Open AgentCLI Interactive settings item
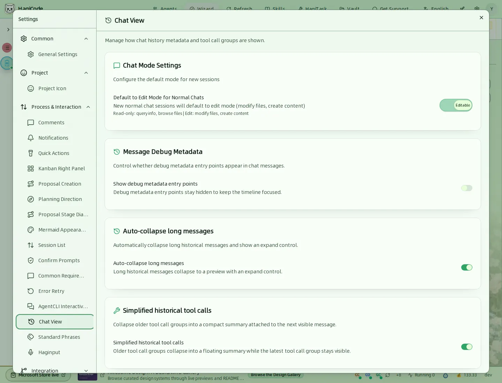This screenshot has width=502, height=383. pos(55,306)
